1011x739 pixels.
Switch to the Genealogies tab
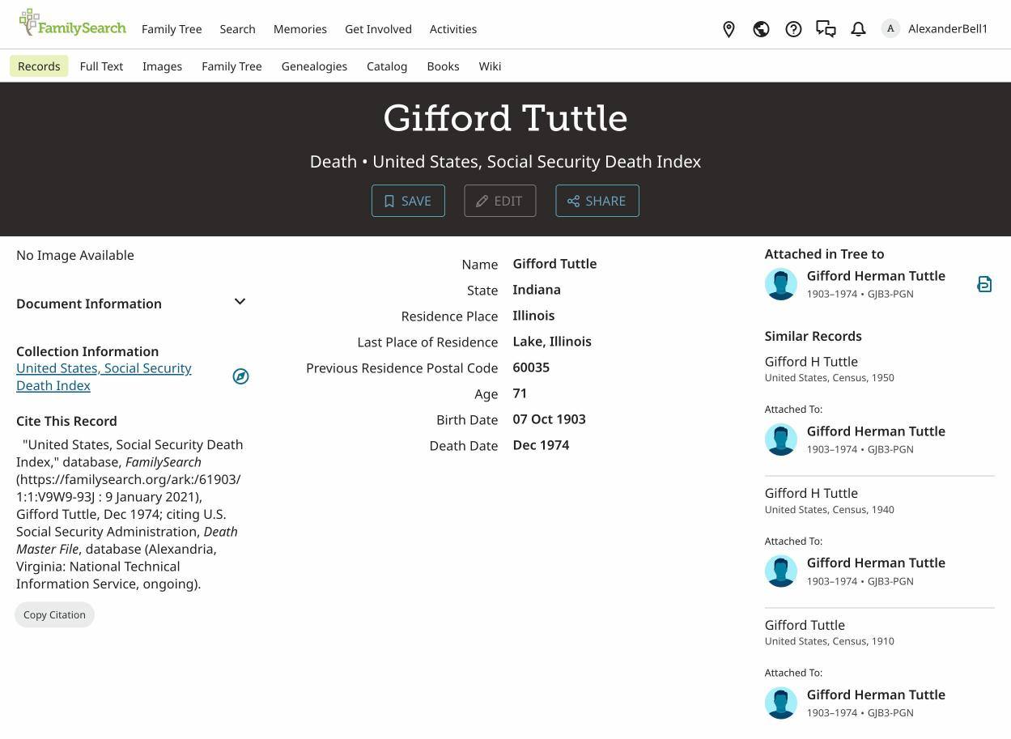pyautogui.click(x=314, y=66)
